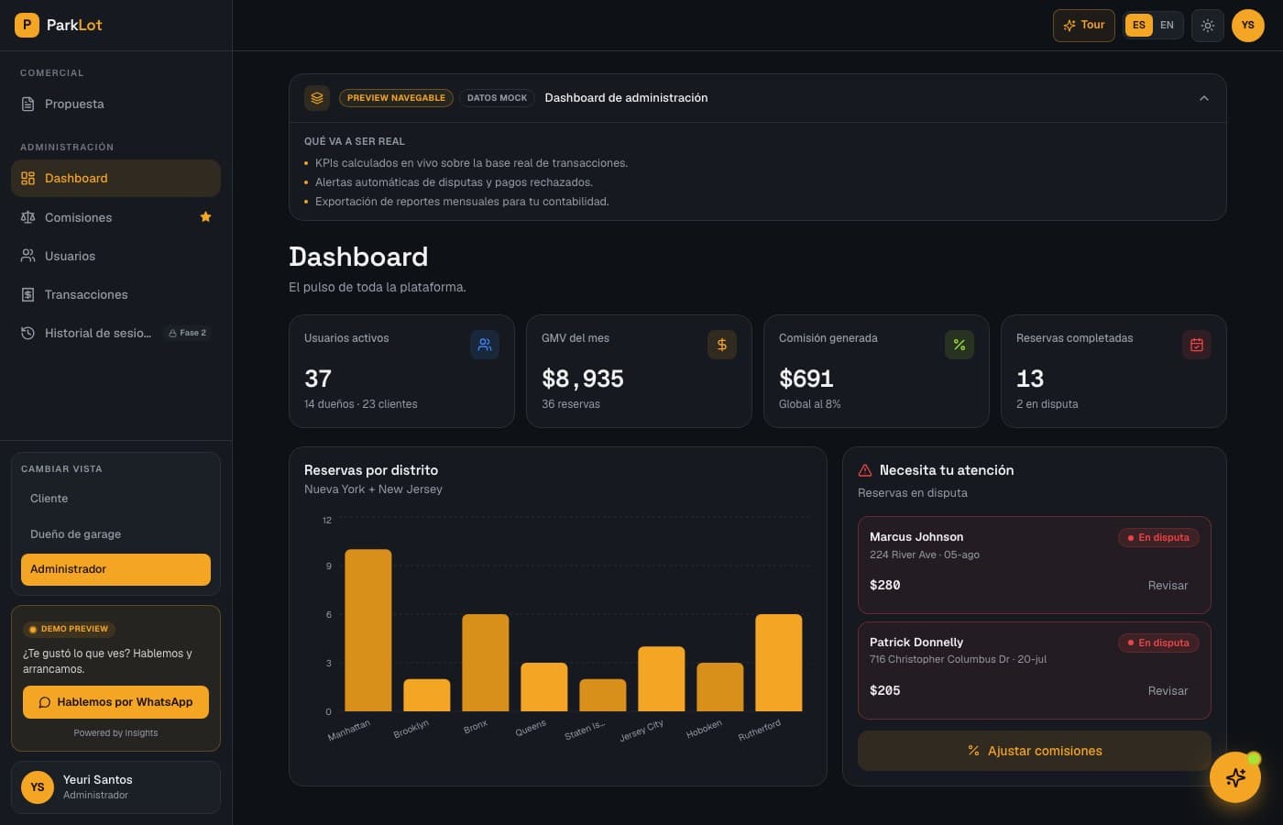Click the Dashboard grid icon in sidebar
The width and height of the screenshot is (1283, 825).
point(28,178)
